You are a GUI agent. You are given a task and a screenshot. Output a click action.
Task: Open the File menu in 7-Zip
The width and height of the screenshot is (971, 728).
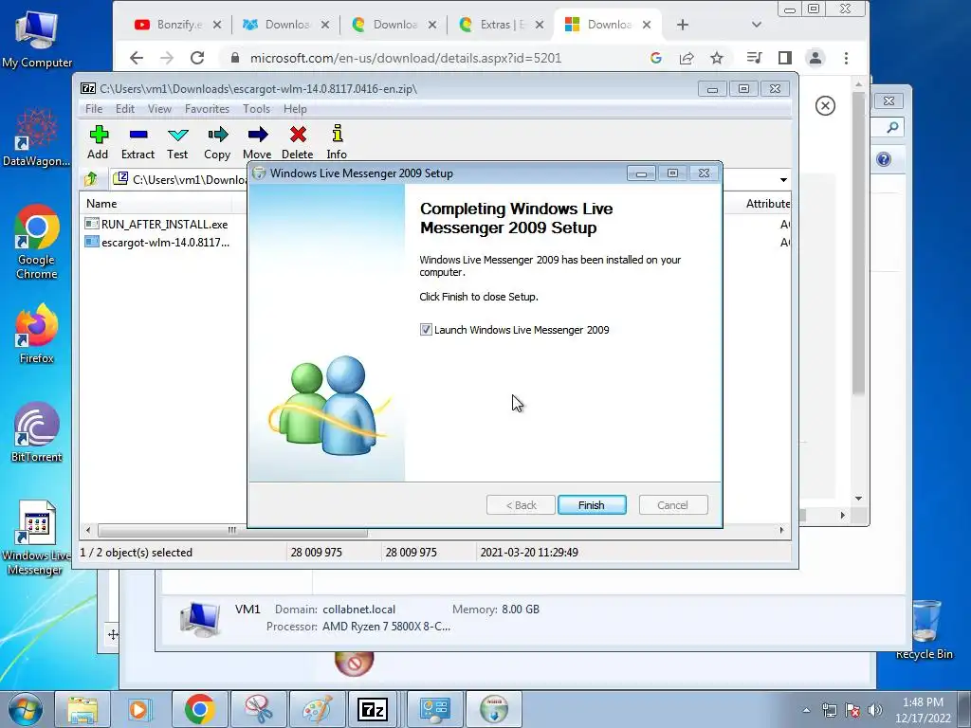click(x=94, y=109)
